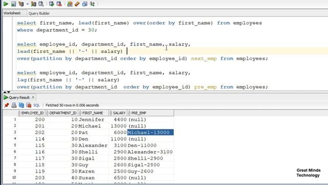
Task: Click the first 'lead' keyword in line one
Action: coord(85,23)
